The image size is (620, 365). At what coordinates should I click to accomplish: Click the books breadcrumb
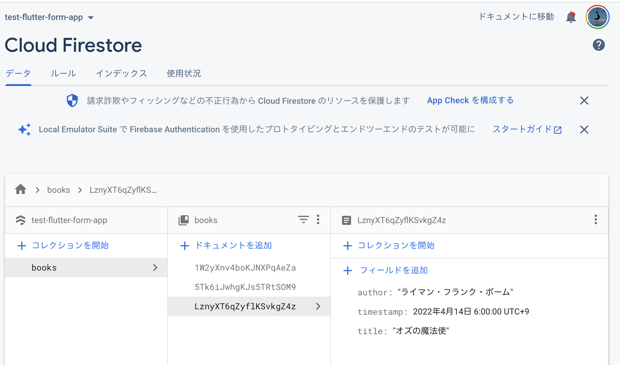click(x=59, y=190)
